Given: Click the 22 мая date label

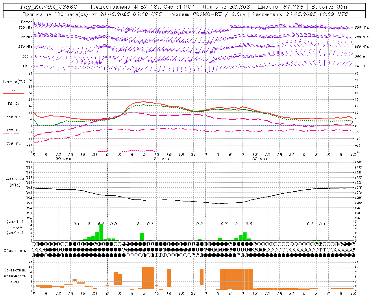Looking at the screenshot, I should (x=260, y=159).
